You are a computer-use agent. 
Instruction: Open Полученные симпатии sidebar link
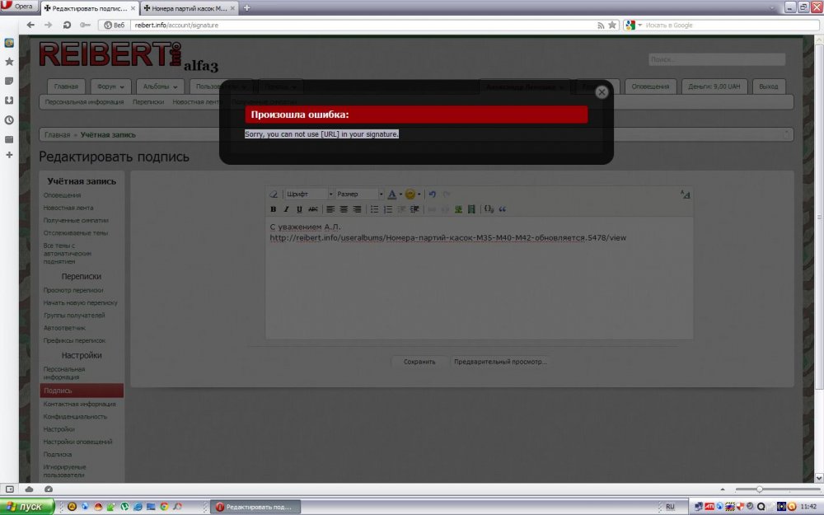76,220
